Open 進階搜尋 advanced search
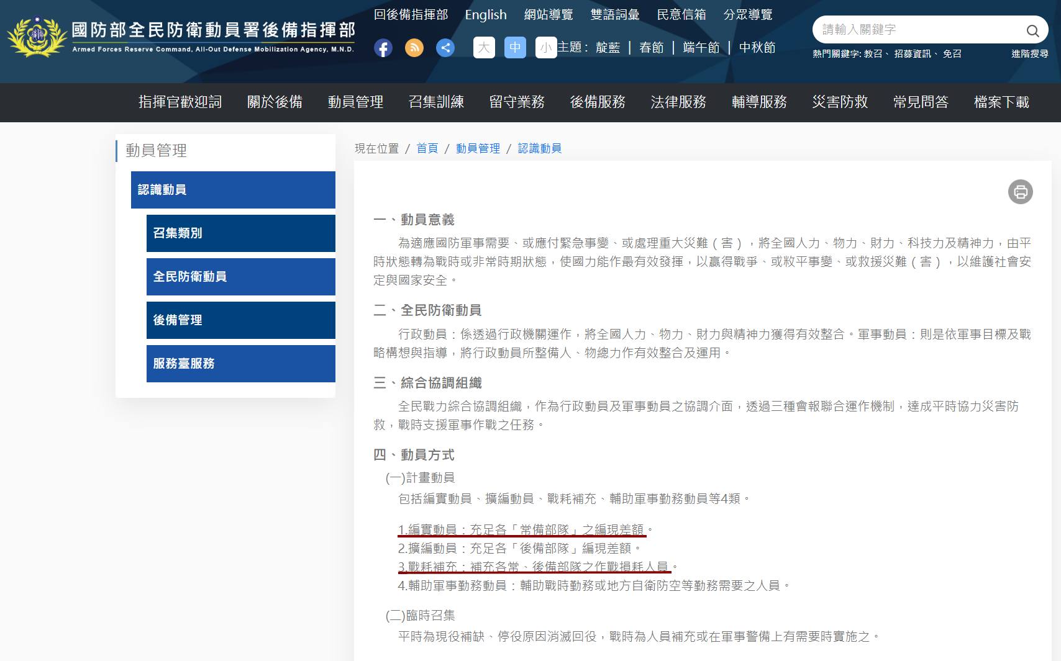Screen dimensions: 1061x661 pyautogui.click(x=1029, y=54)
